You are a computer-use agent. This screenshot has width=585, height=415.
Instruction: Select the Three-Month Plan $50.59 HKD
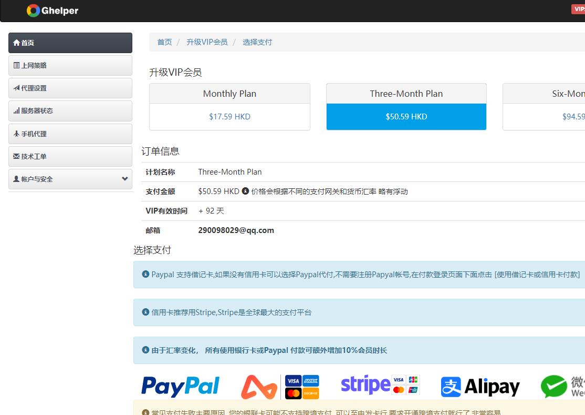coord(406,107)
